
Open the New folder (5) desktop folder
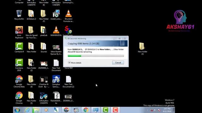31,98
